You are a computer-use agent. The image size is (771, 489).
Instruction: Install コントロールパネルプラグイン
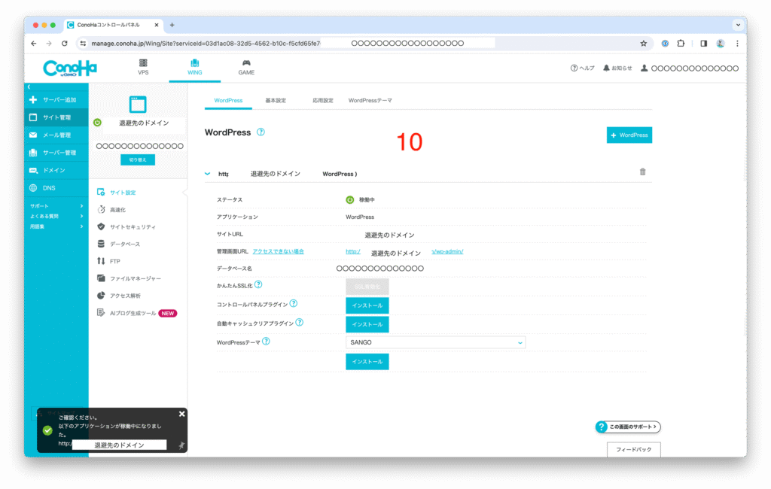[x=367, y=305]
